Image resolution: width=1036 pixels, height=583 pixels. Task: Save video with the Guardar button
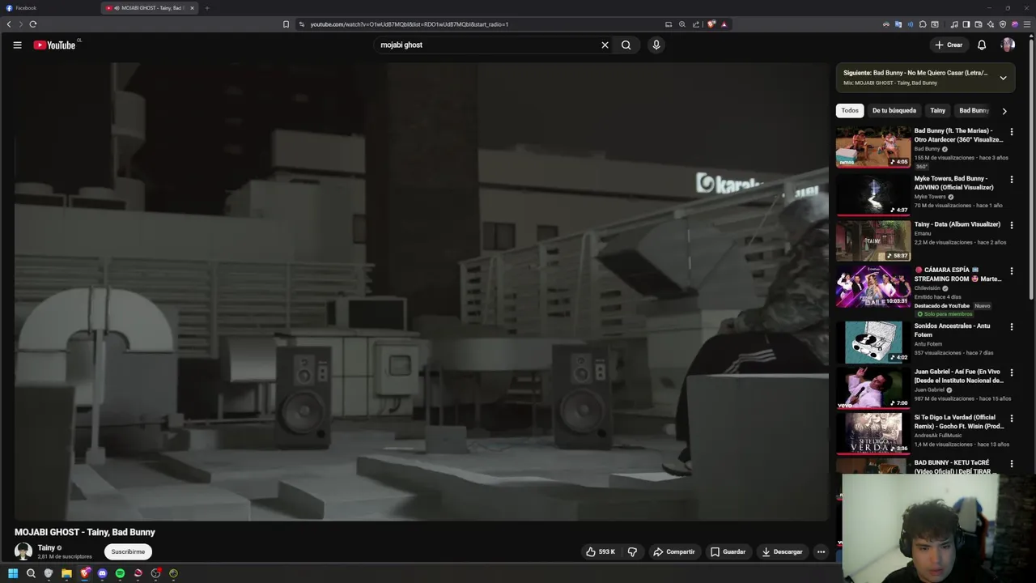pos(728,551)
